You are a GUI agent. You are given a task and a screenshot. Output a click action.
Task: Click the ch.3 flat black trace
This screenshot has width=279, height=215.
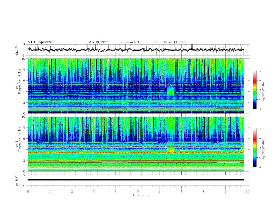point(136,180)
